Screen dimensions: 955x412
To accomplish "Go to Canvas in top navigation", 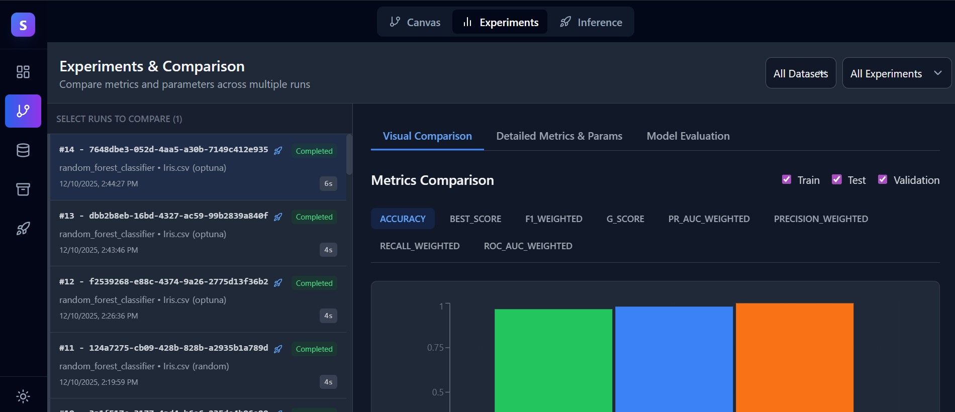I will point(415,22).
